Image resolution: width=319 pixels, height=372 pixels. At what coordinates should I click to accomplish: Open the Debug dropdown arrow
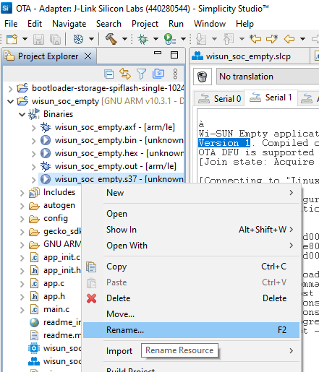(x=156, y=39)
